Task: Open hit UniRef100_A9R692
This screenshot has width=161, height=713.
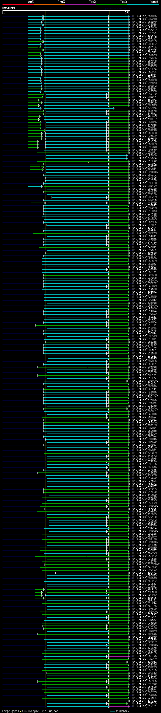Action: coord(144,314)
